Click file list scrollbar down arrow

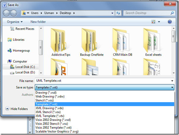[x=174, y=73]
